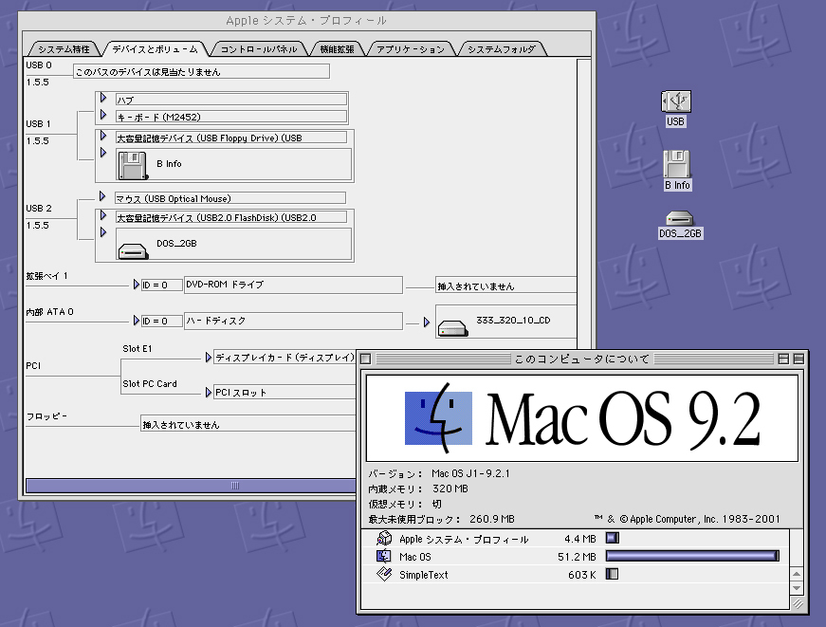826x627 pixels.
Task: Click the Apple Computer copyright text
Action: pos(687,519)
